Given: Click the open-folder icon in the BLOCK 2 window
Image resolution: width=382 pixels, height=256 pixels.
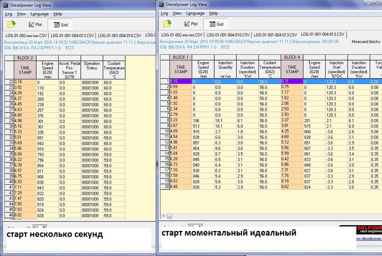Looking at the screenshot, I should coord(11,25).
